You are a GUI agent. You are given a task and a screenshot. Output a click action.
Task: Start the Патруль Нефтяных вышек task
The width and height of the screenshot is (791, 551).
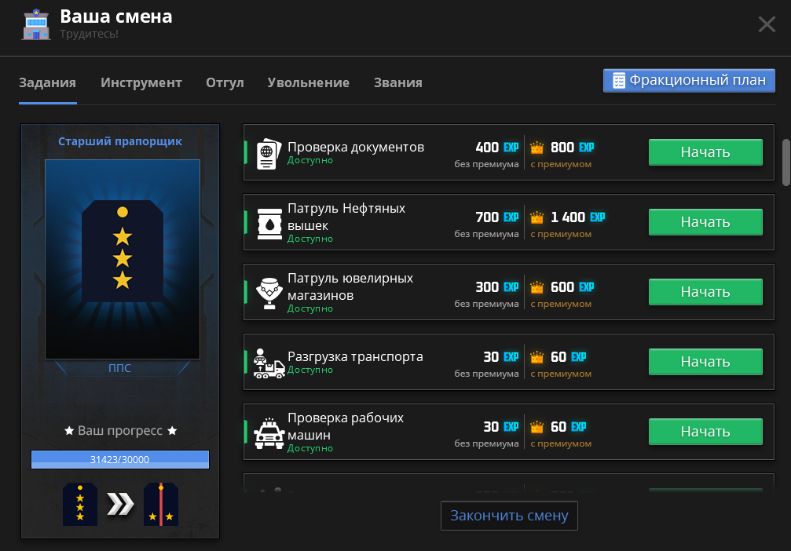705,222
